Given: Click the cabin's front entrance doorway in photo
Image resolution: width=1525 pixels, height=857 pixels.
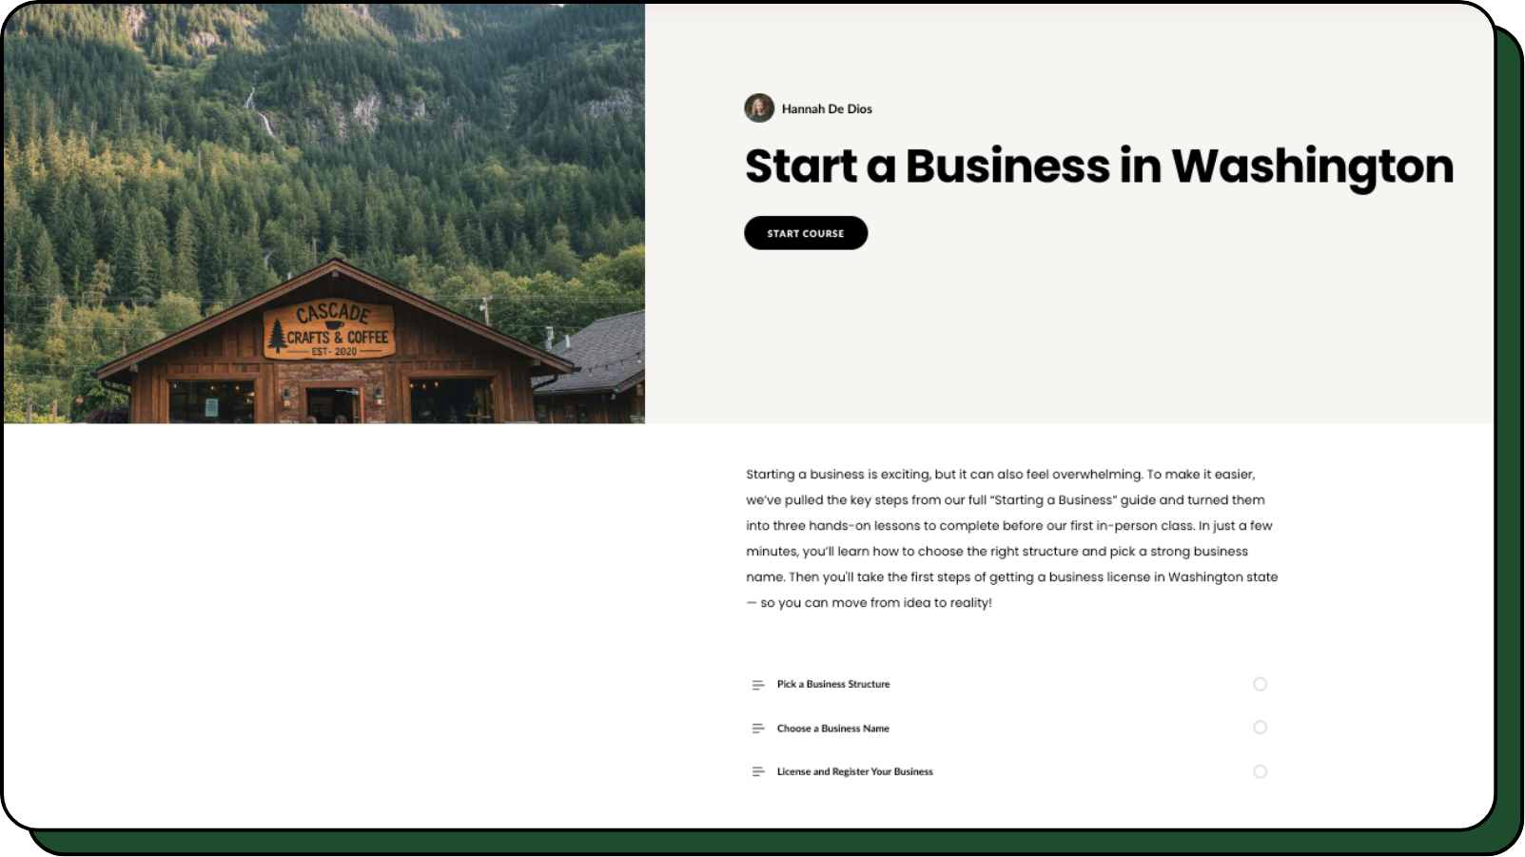Looking at the screenshot, I should click(333, 405).
